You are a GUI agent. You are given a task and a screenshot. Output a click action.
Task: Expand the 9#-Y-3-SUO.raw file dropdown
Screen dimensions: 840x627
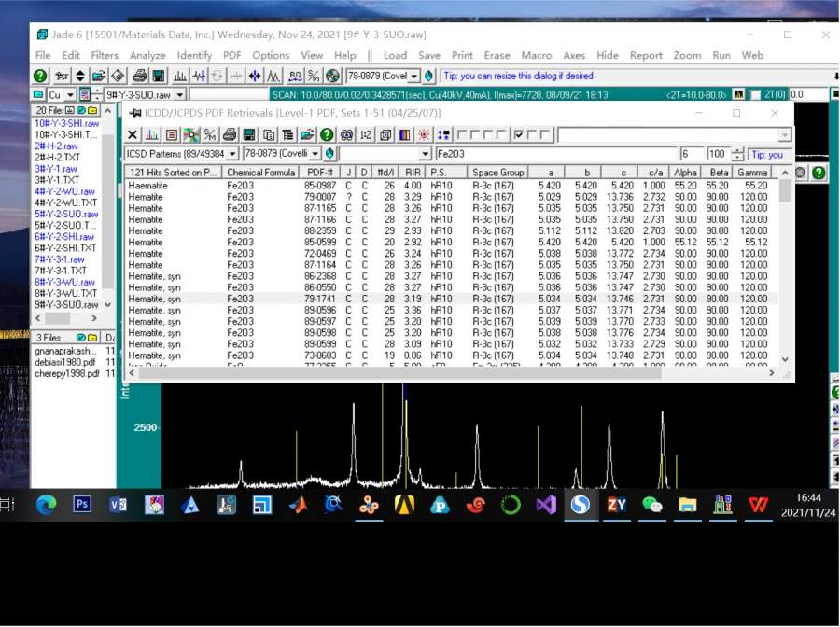click(179, 95)
